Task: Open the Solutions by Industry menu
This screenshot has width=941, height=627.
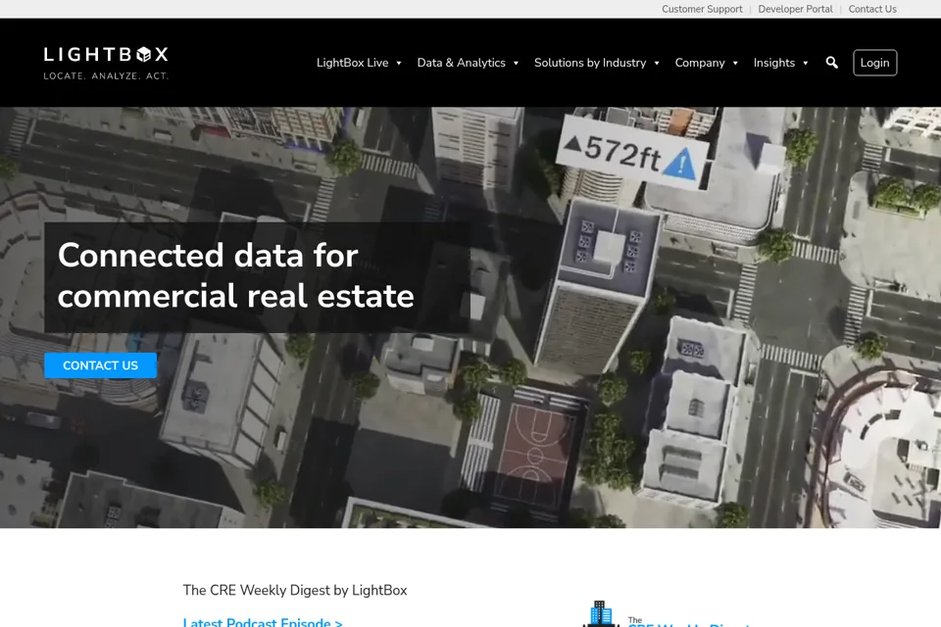Action: click(x=590, y=63)
